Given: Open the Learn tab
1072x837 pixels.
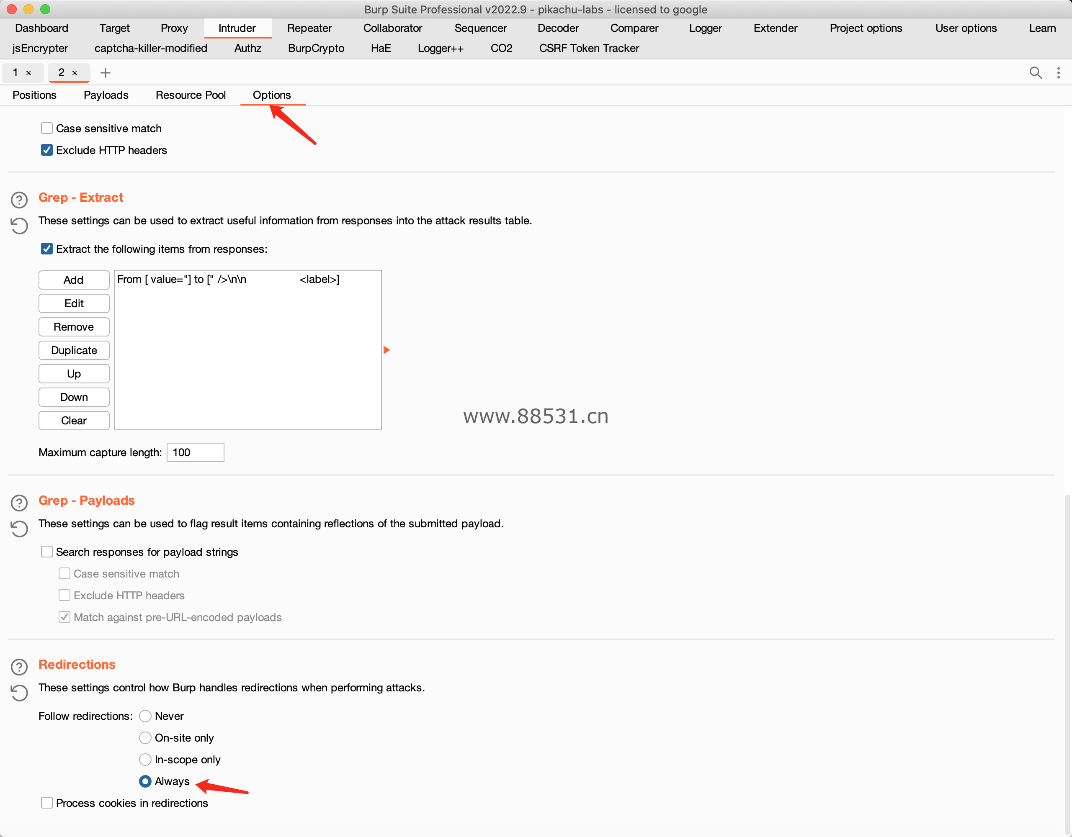Looking at the screenshot, I should click(x=1042, y=28).
